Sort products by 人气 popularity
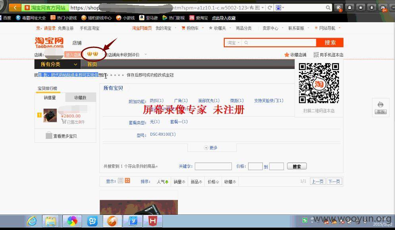 pos(162,182)
